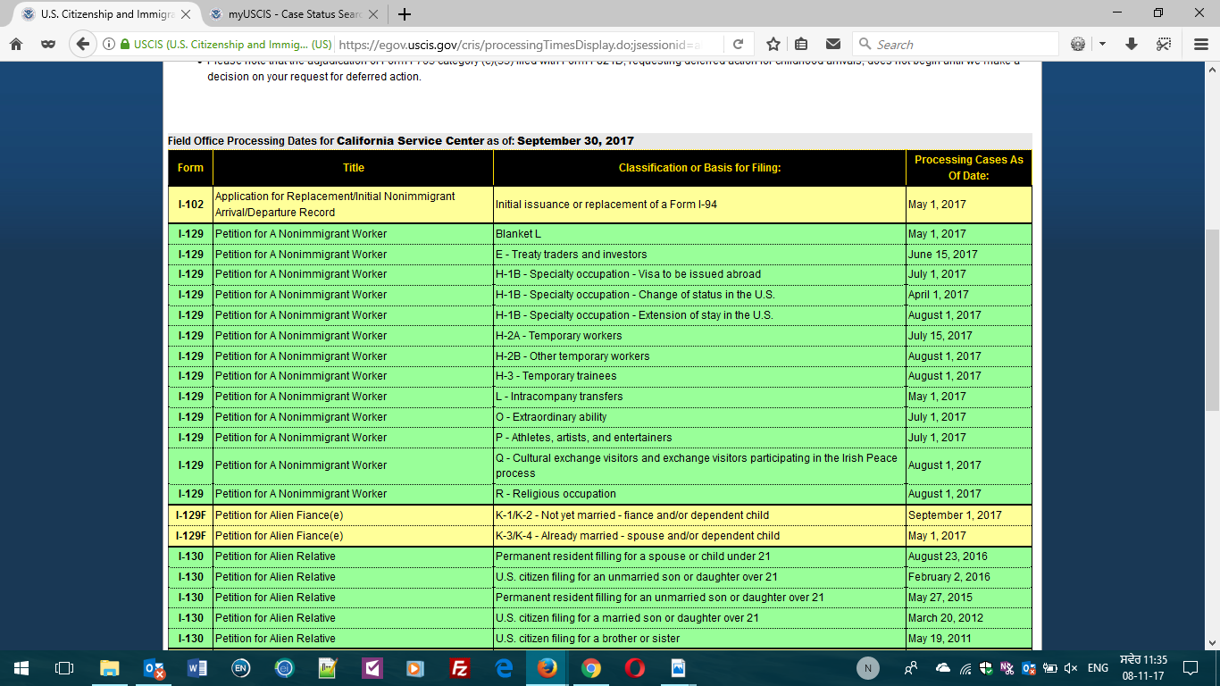Open the Firefox downloads arrow

(x=1132, y=44)
